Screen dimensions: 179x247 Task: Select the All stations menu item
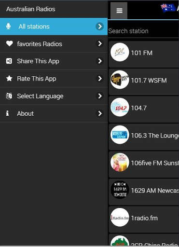[x=54, y=27]
